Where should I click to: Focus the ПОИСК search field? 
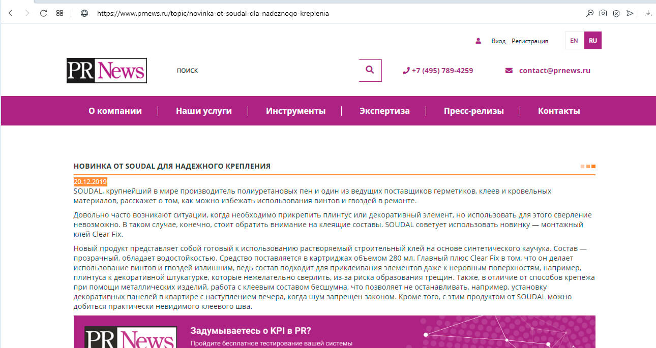(x=264, y=71)
